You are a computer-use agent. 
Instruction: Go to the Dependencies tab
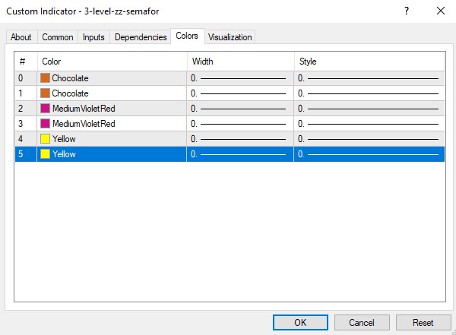point(141,37)
